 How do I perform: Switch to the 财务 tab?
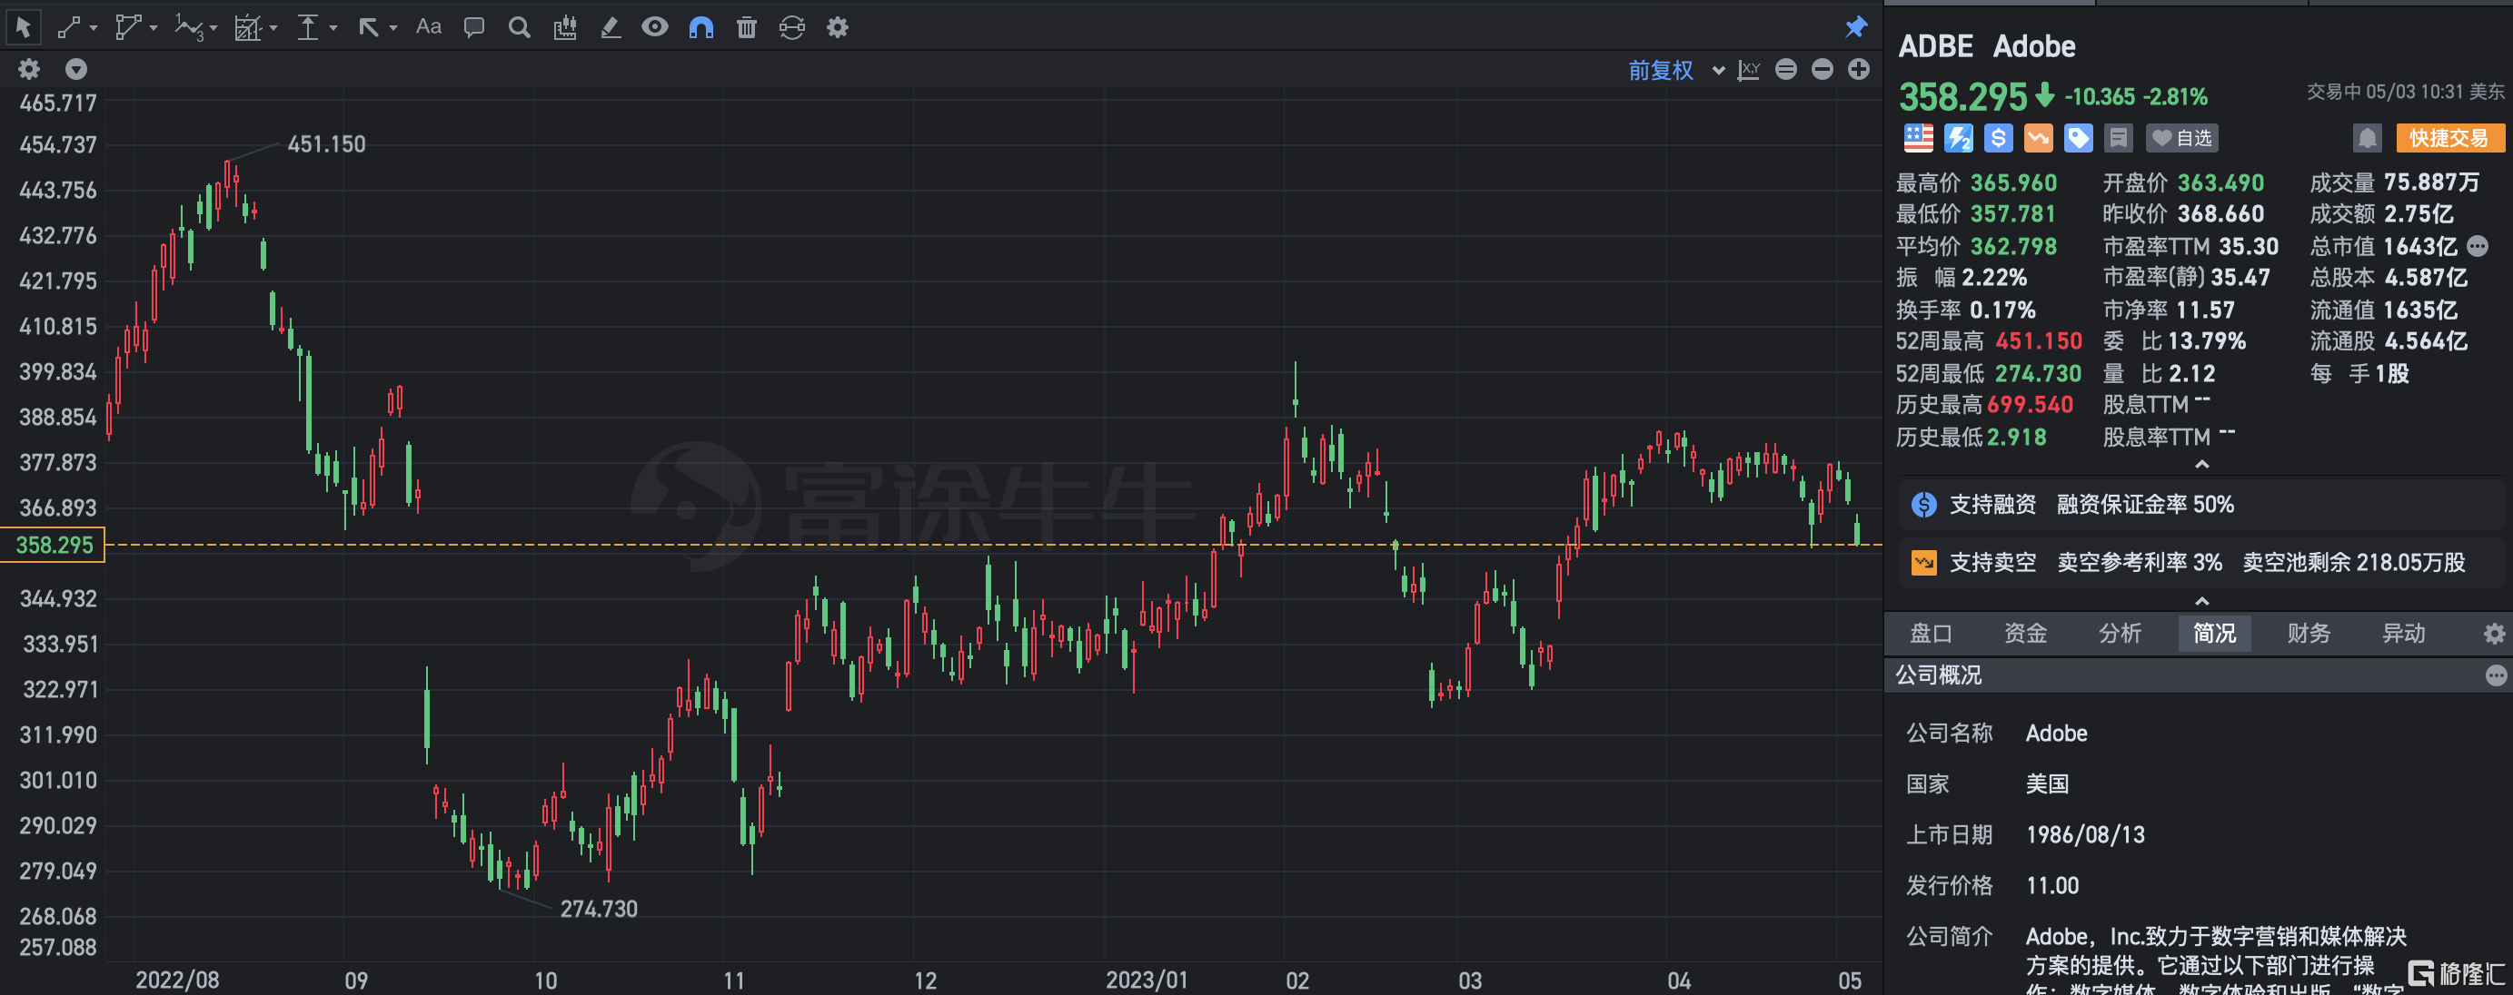click(x=2309, y=634)
